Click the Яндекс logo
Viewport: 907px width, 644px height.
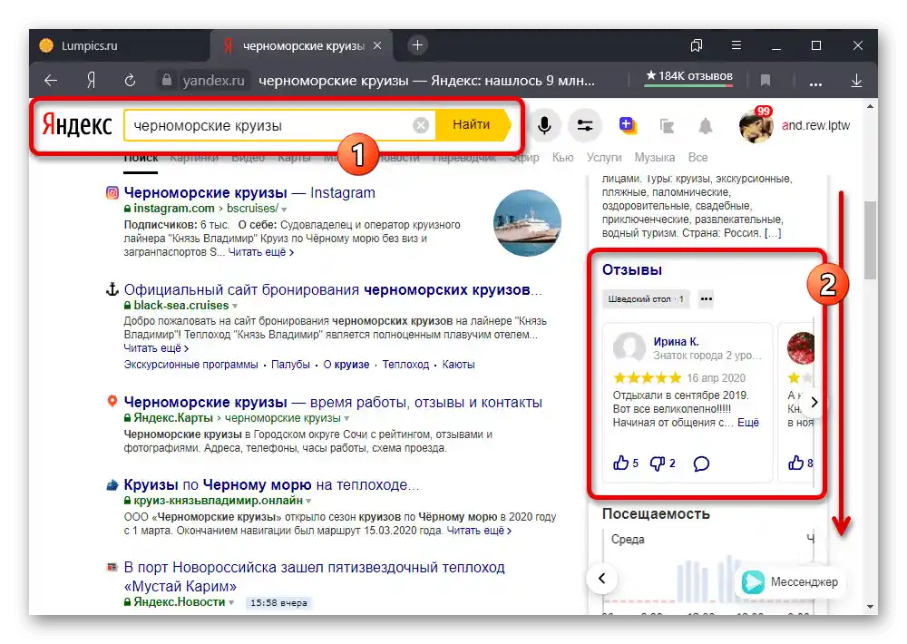coord(77,125)
